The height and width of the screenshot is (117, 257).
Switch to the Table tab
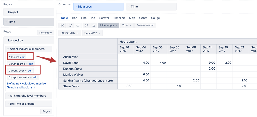tap(64, 18)
